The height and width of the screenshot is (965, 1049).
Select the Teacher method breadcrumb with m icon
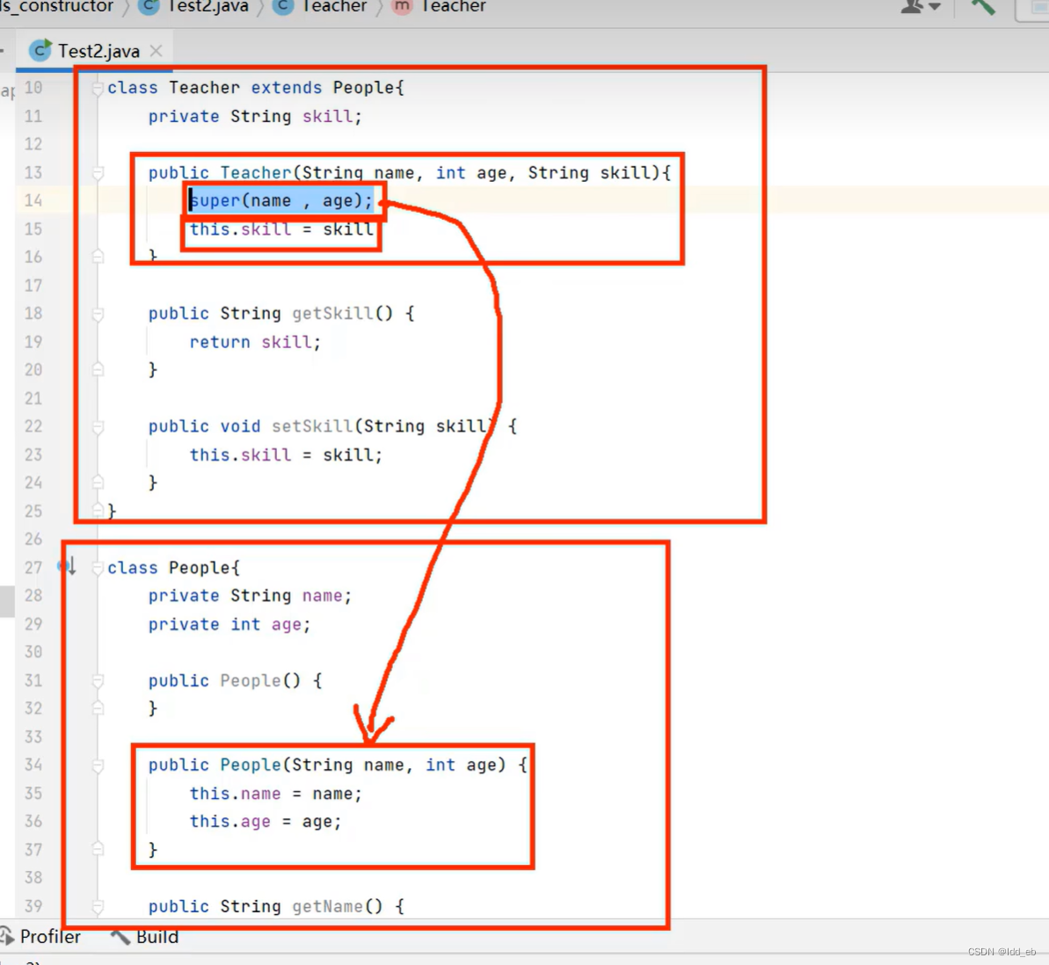click(439, 7)
